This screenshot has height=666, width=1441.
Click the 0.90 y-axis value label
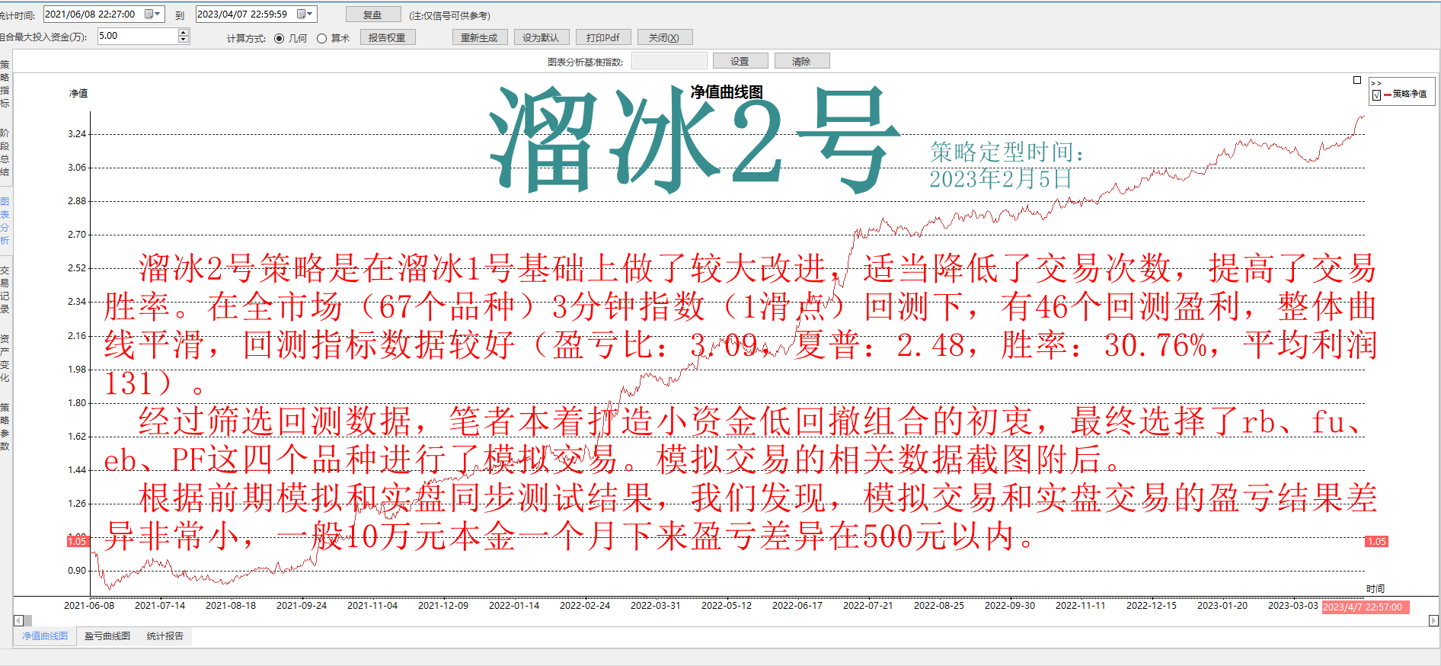(x=77, y=571)
